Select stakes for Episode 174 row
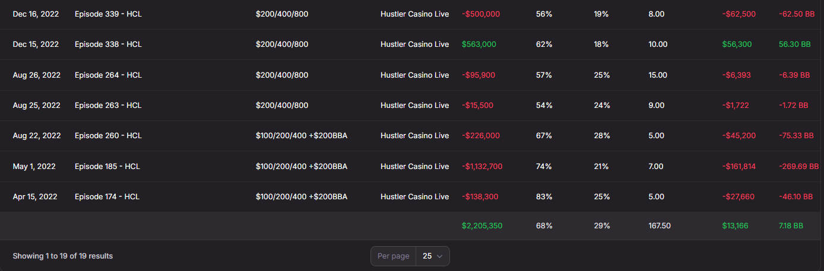This screenshot has height=271, width=824. tap(301, 197)
